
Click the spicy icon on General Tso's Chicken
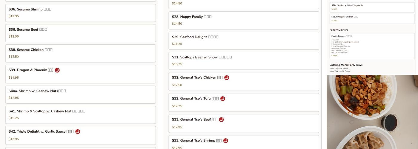pyautogui.click(x=227, y=78)
